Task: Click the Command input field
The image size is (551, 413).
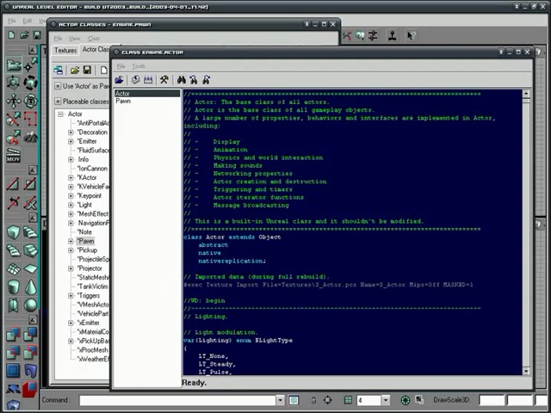Action: [177, 400]
